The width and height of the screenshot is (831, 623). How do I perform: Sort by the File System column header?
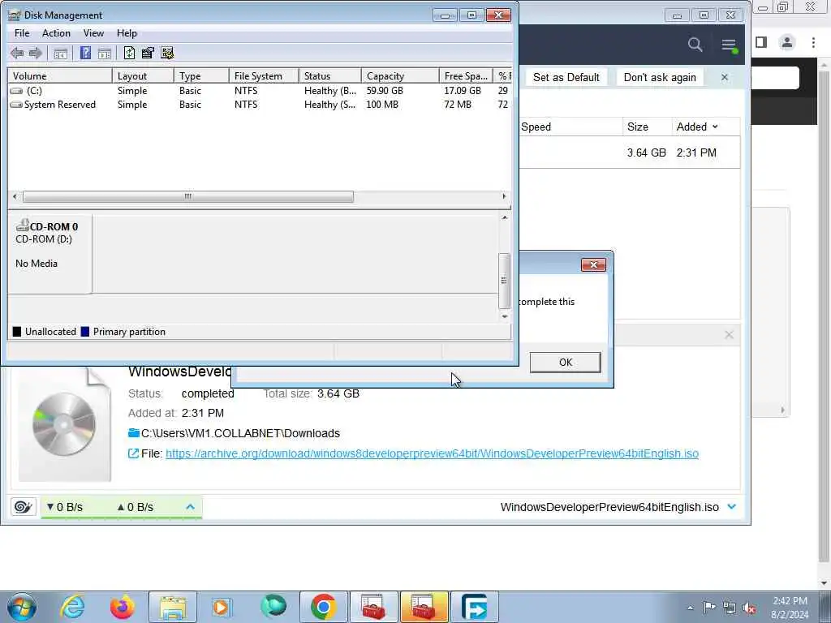264,75
